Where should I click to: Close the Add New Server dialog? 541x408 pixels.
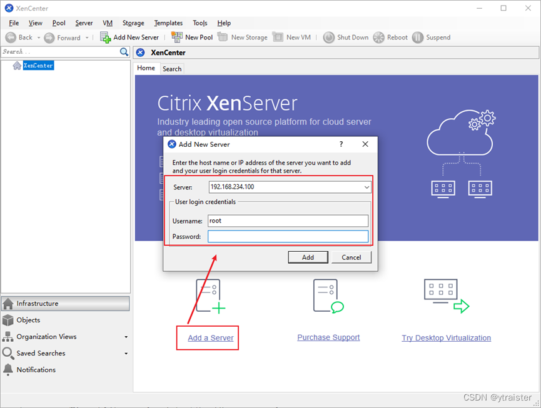[365, 144]
